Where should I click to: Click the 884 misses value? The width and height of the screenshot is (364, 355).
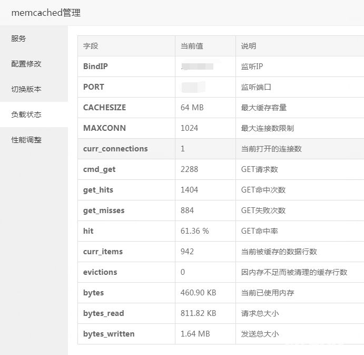pyautogui.click(x=187, y=210)
